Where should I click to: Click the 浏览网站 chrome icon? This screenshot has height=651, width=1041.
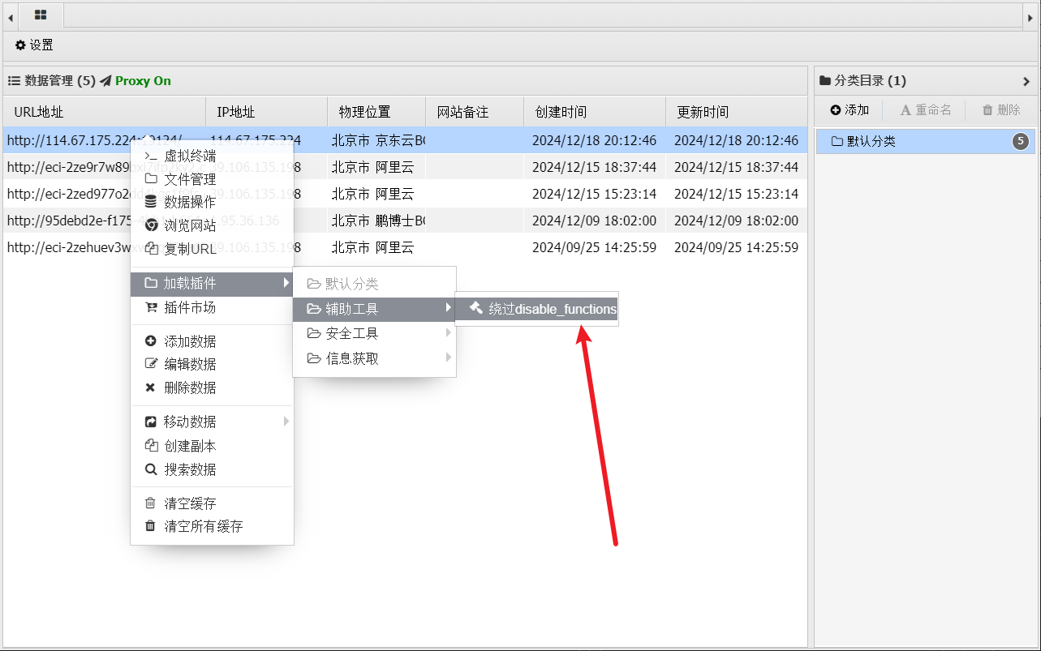click(x=150, y=226)
